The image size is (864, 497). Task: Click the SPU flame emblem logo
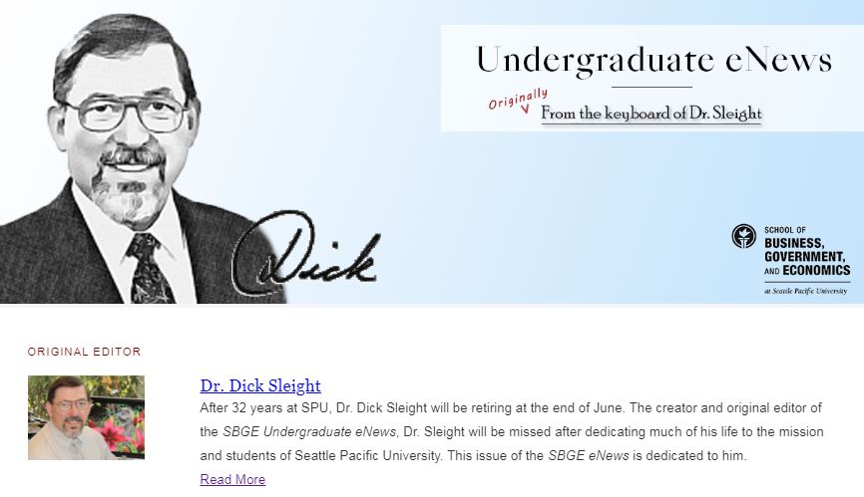744,236
